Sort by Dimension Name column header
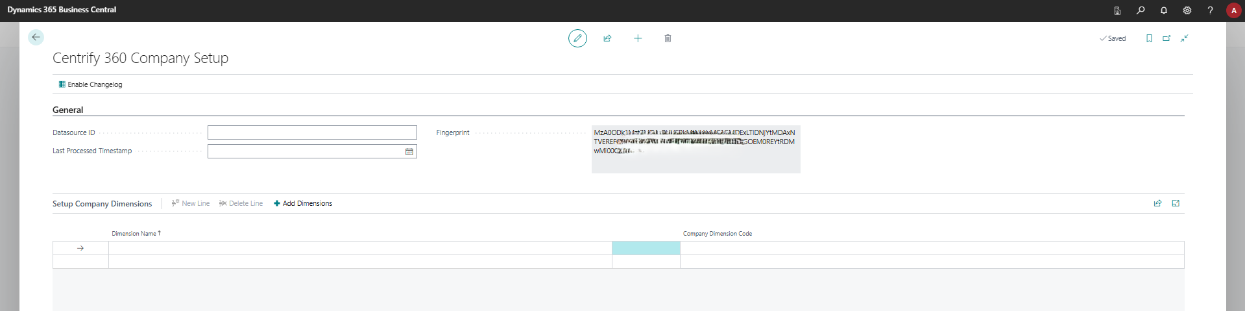 coord(134,234)
